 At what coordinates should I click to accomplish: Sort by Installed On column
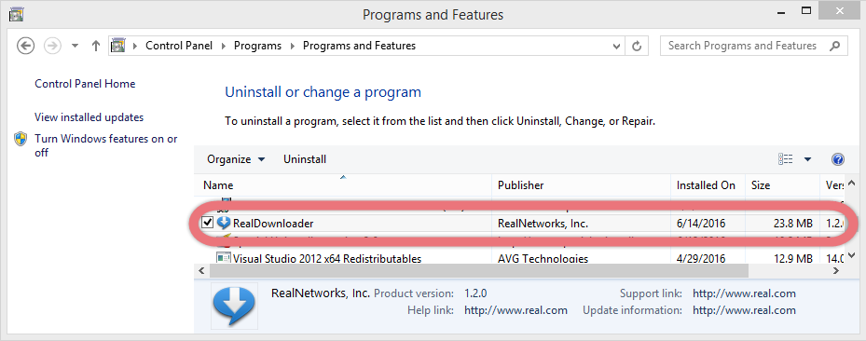(x=708, y=185)
